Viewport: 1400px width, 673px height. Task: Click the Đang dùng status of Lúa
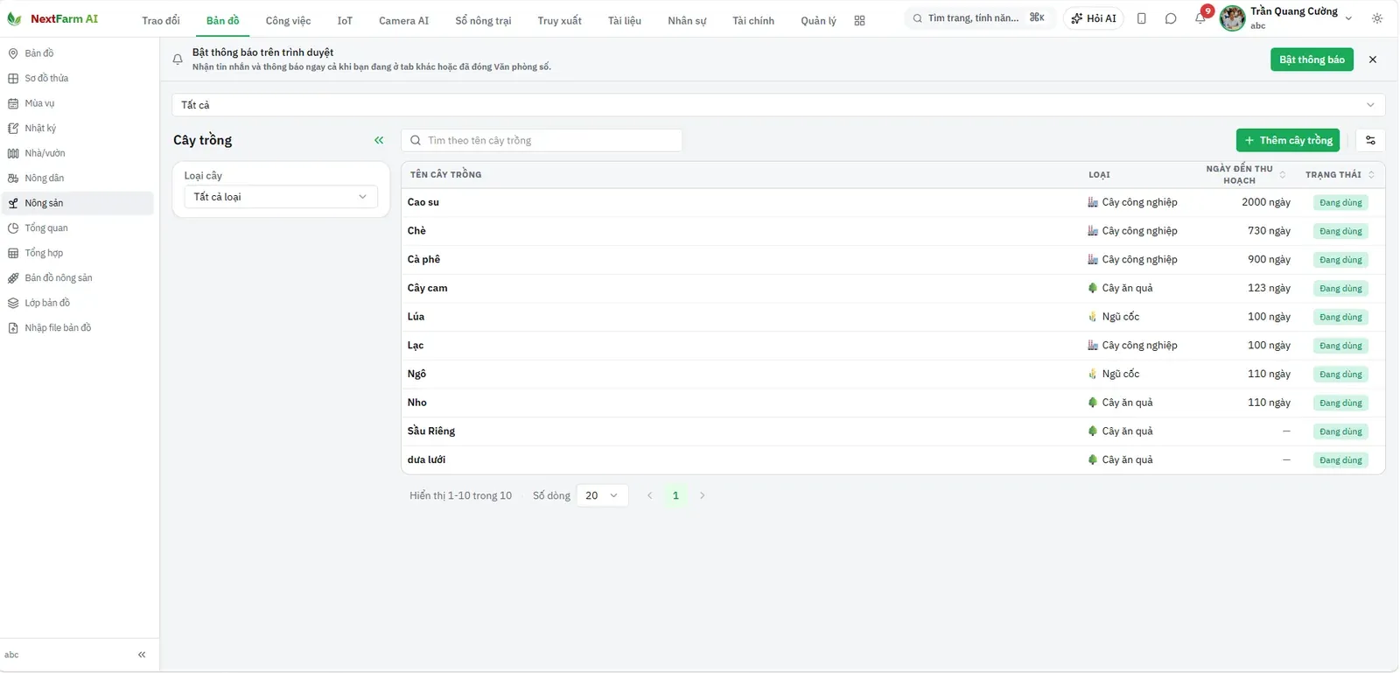coord(1340,317)
